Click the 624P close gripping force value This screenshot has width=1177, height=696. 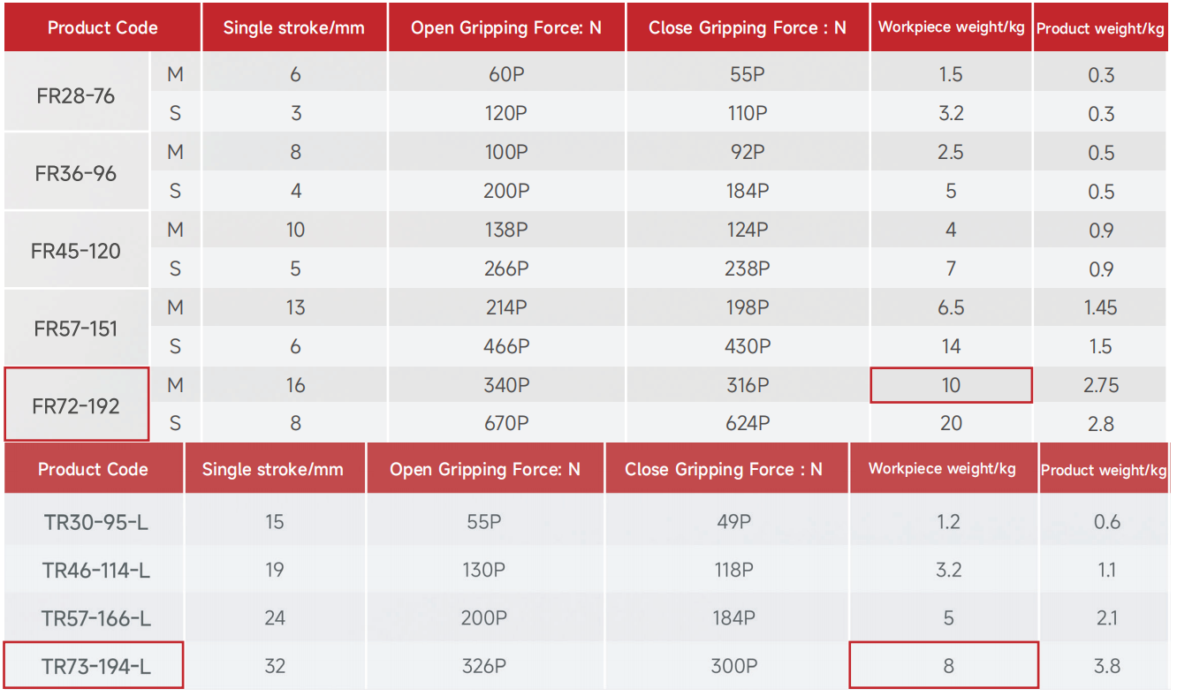tap(747, 423)
